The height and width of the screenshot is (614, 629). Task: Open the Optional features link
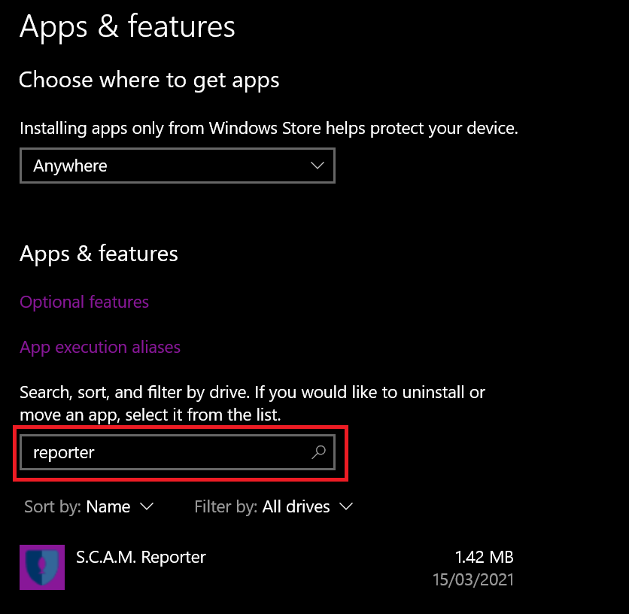pos(84,302)
